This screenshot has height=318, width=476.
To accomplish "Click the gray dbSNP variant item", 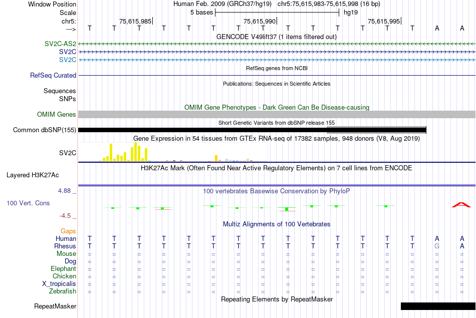I will [376, 130].
